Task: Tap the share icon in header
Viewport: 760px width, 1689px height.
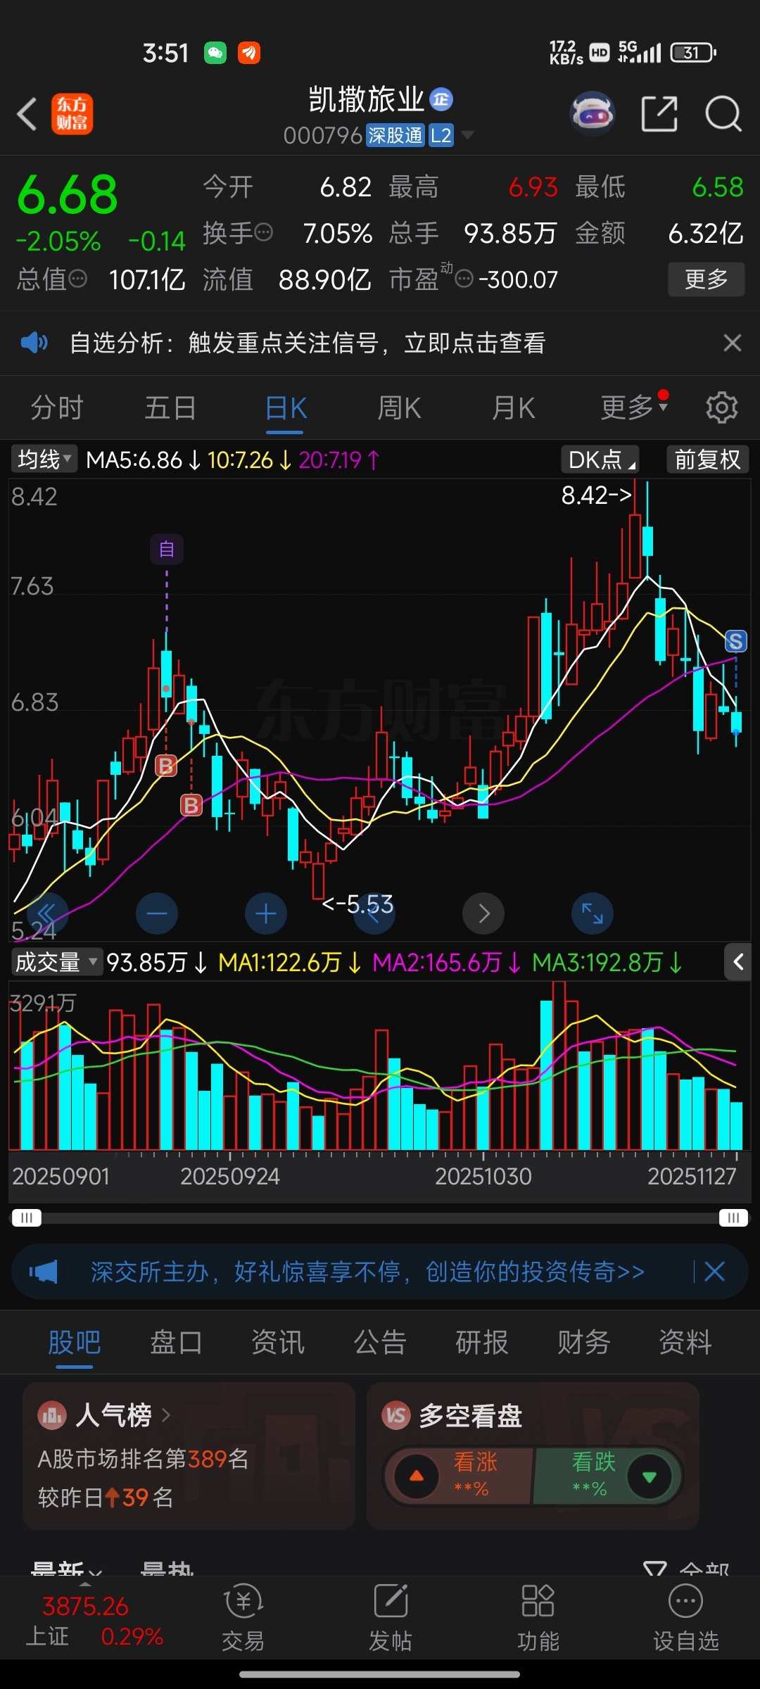Action: point(659,113)
